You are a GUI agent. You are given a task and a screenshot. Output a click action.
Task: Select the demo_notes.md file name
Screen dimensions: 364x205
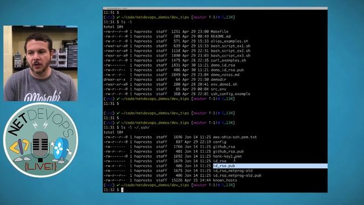225,75
